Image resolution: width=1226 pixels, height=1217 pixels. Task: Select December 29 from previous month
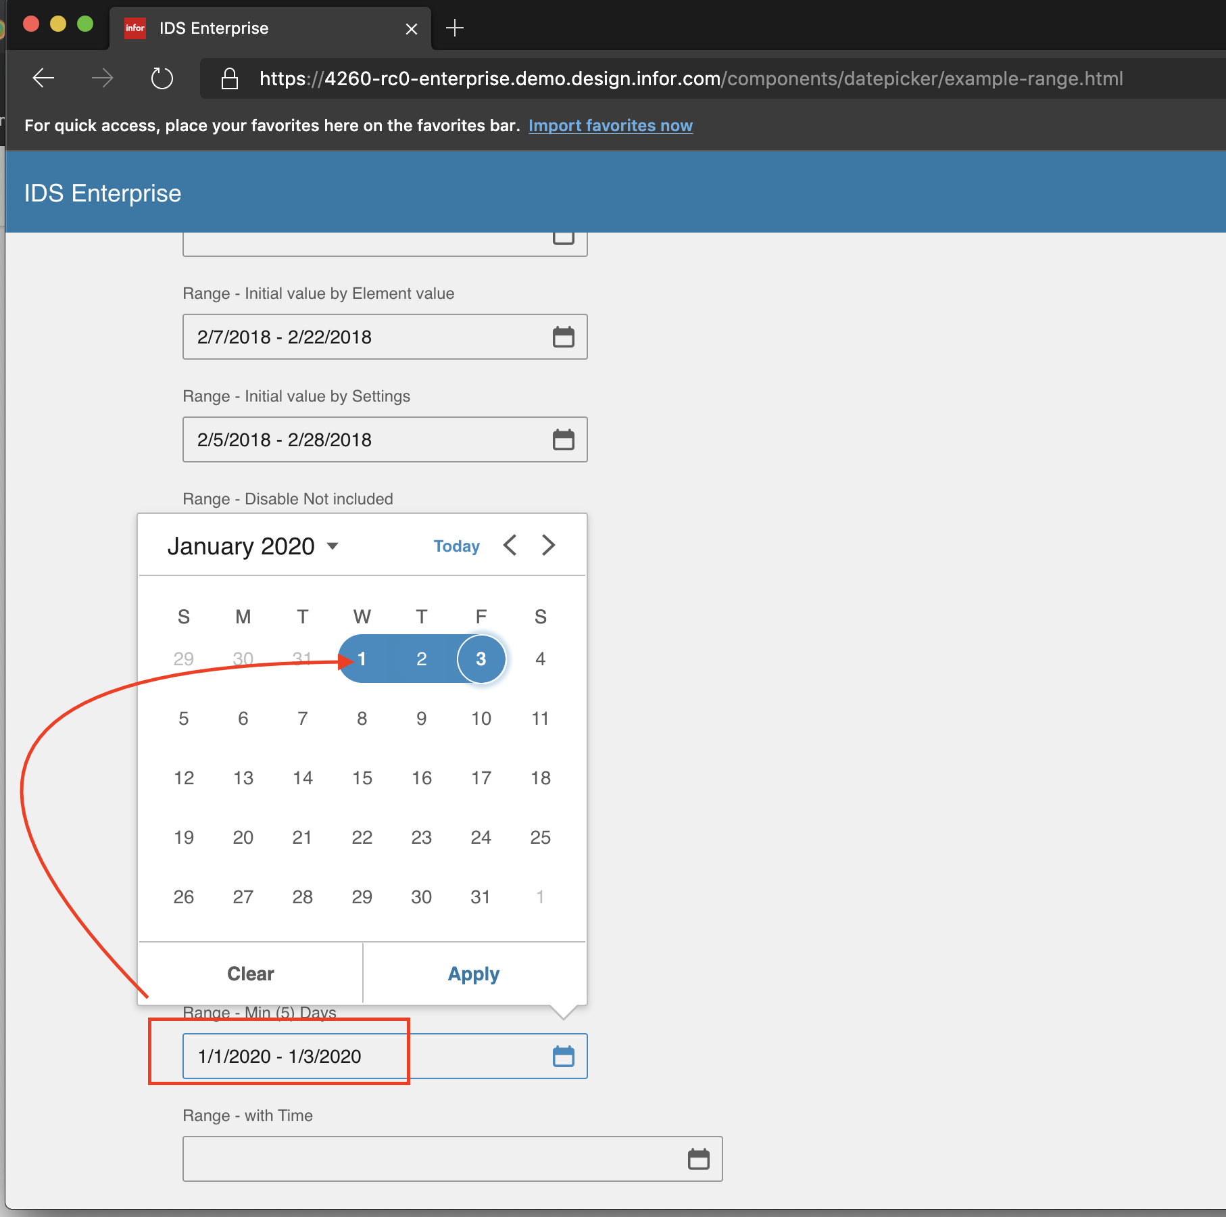pyautogui.click(x=184, y=659)
